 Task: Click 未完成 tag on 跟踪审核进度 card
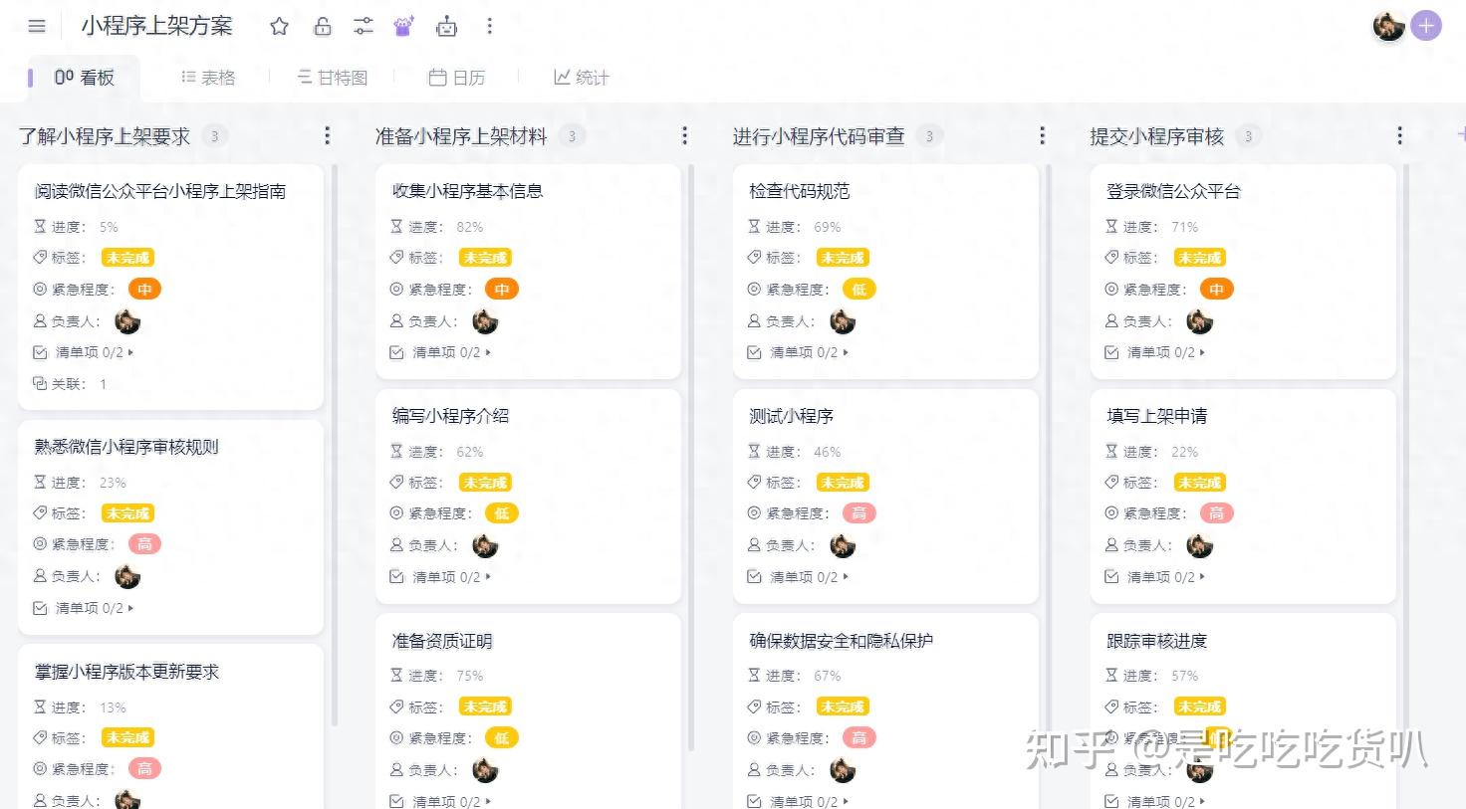(x=1199, y=707)
